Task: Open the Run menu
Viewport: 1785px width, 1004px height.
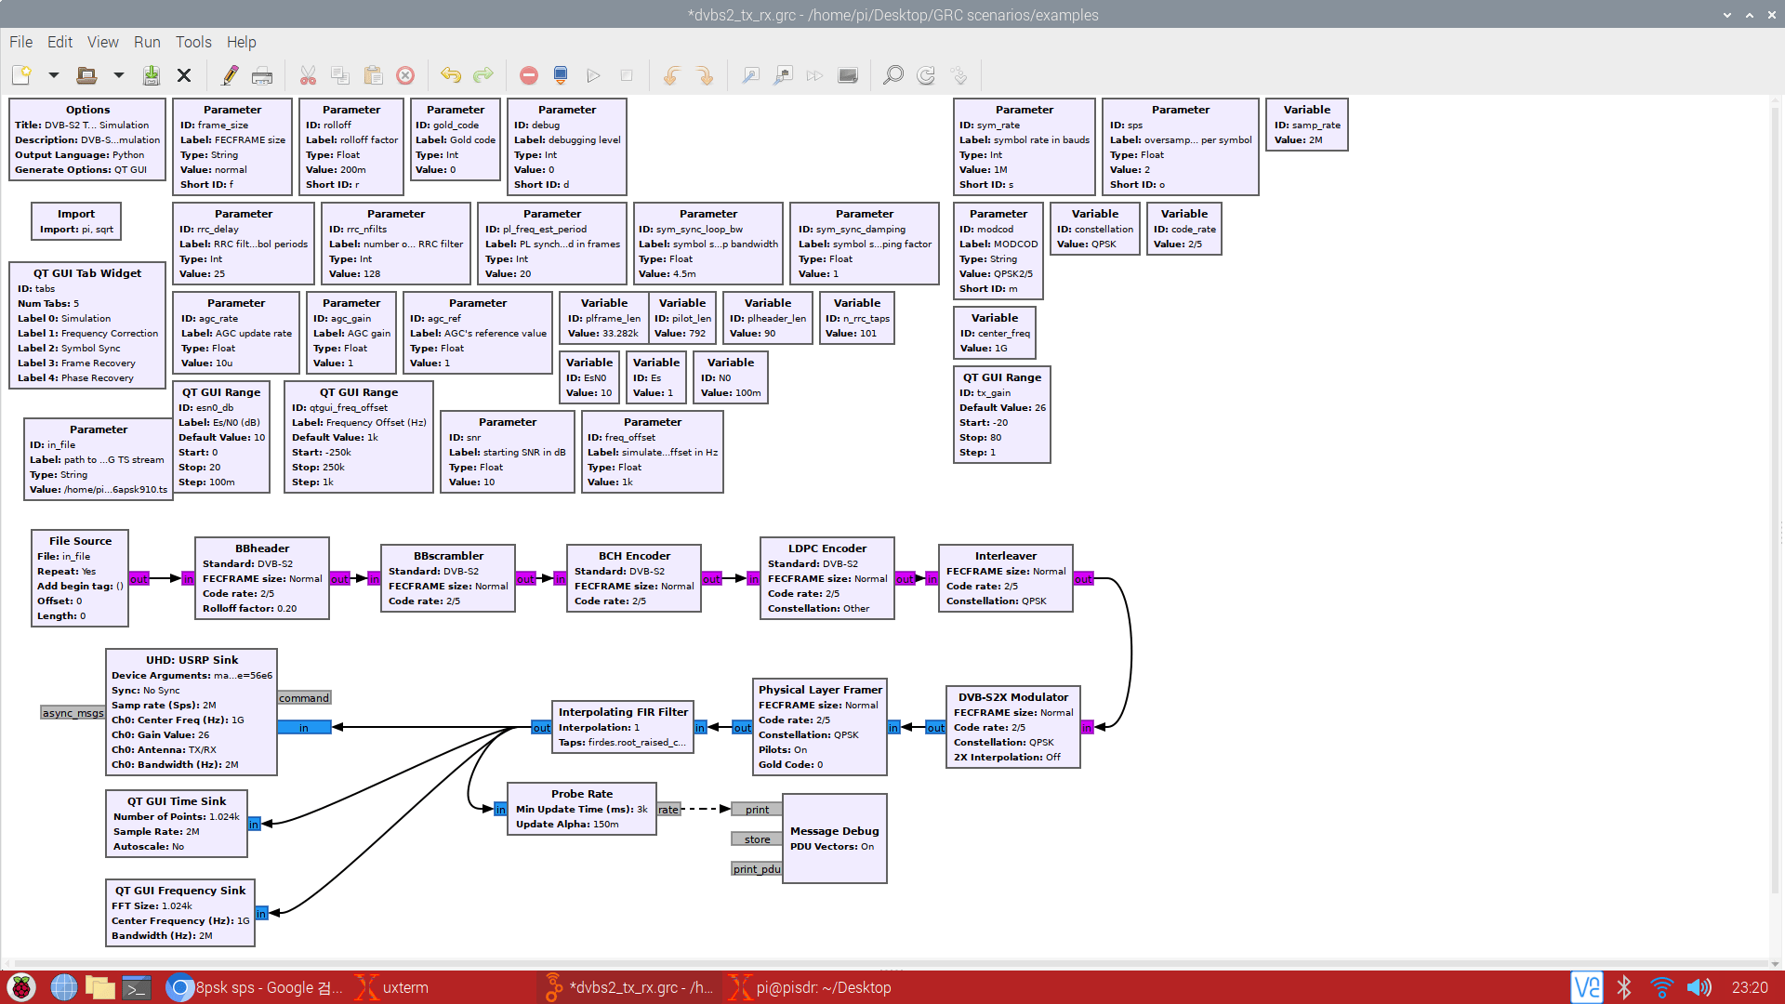Action: 147,42
